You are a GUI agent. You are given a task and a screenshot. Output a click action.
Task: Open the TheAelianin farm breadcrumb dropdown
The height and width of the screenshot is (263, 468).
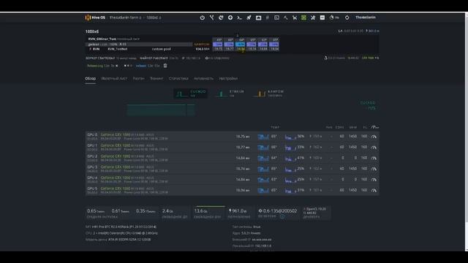125,18
